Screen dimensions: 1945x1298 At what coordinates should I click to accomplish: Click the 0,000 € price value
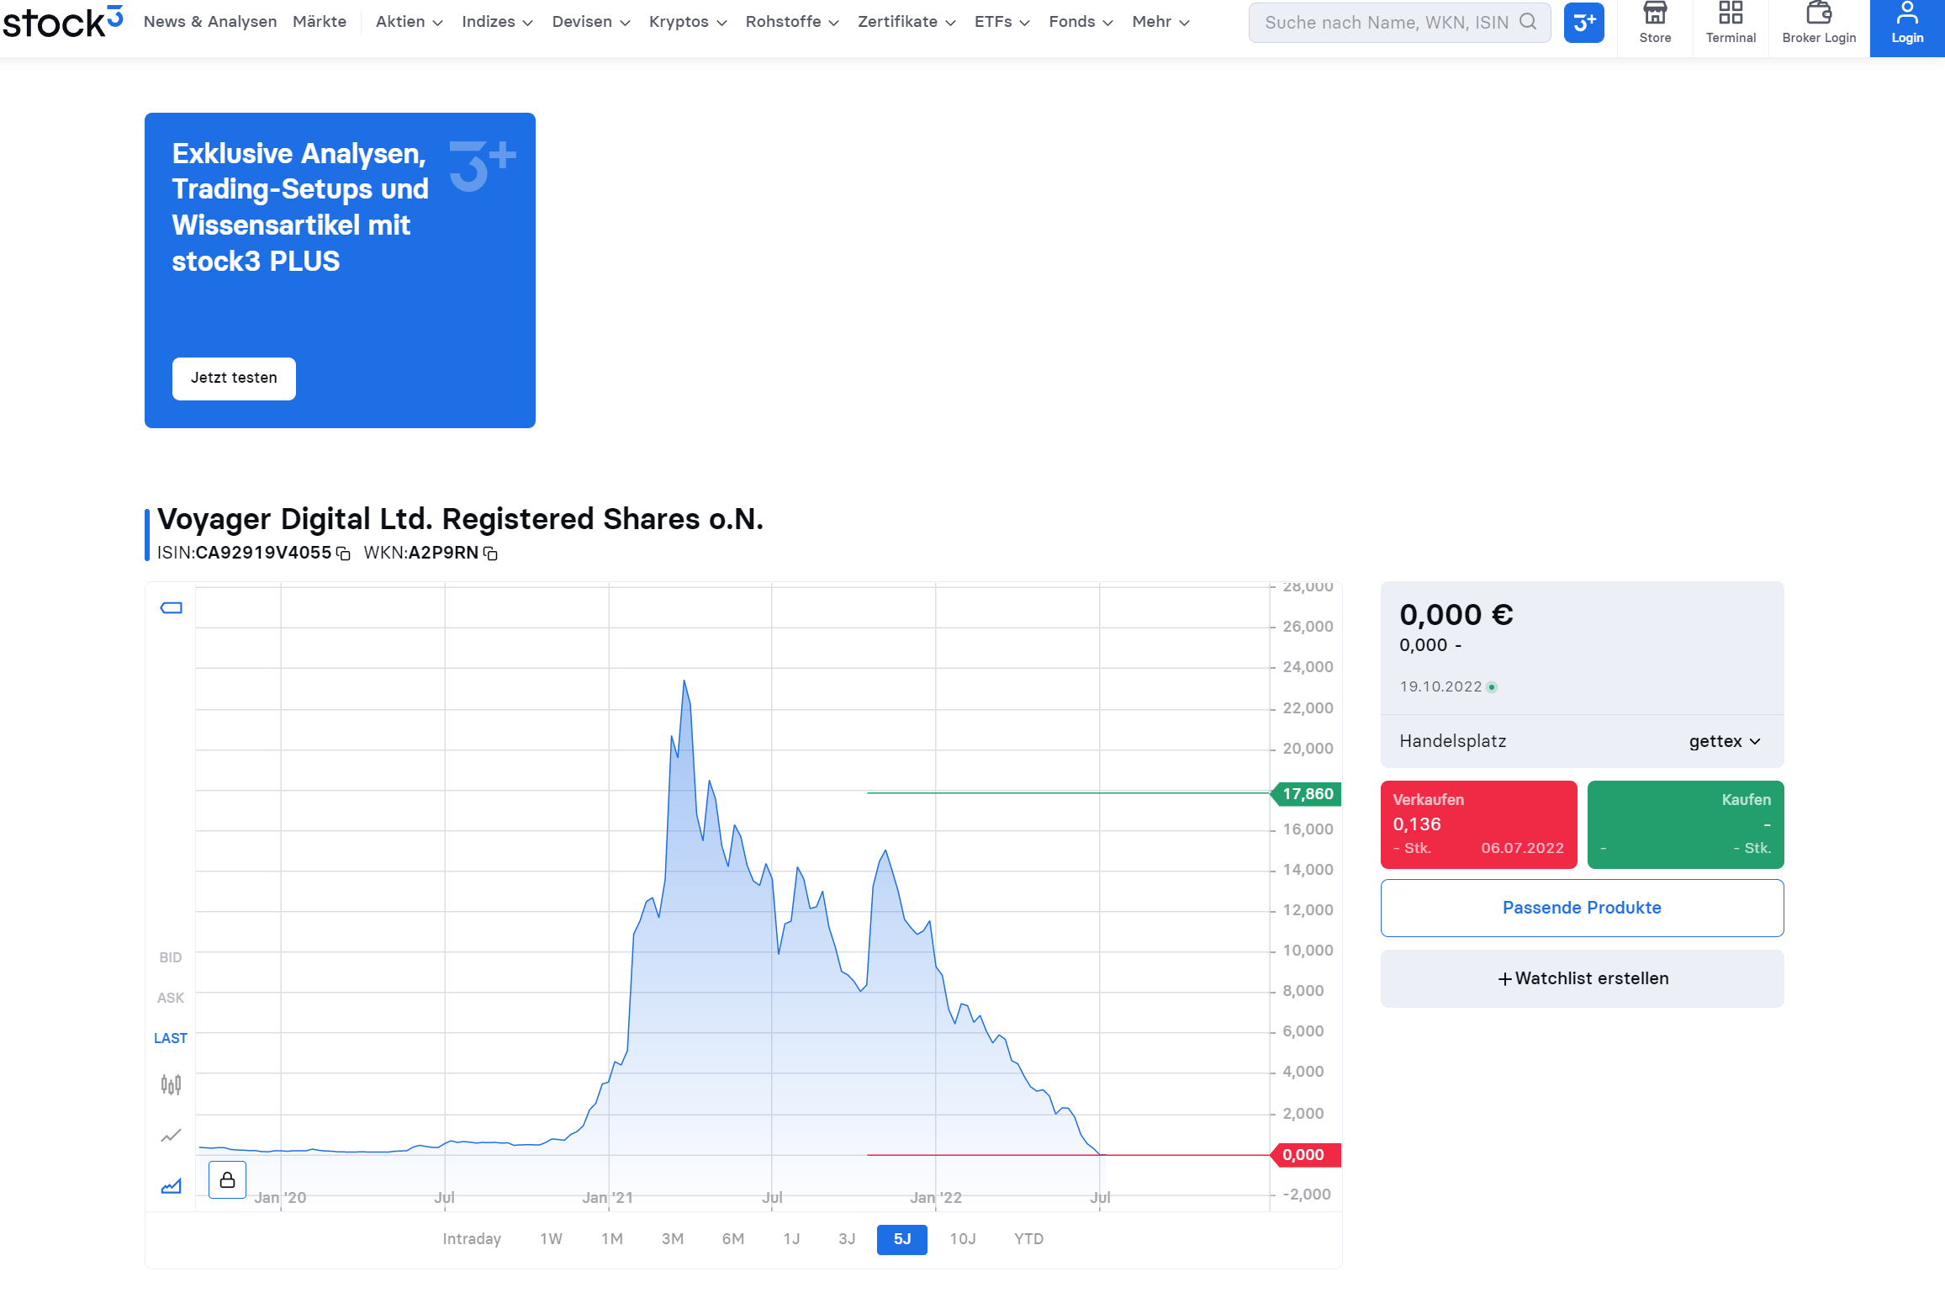1456,615
